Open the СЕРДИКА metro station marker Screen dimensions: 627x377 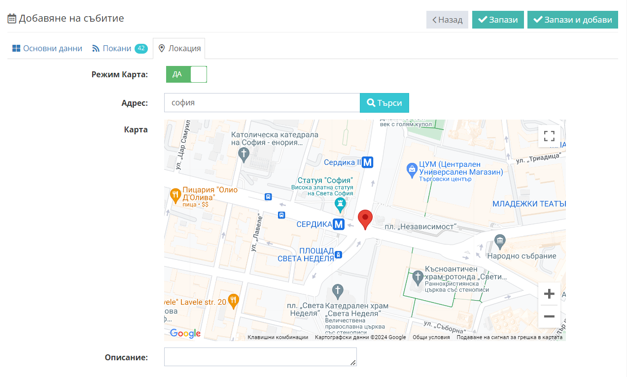coord(339,224)
